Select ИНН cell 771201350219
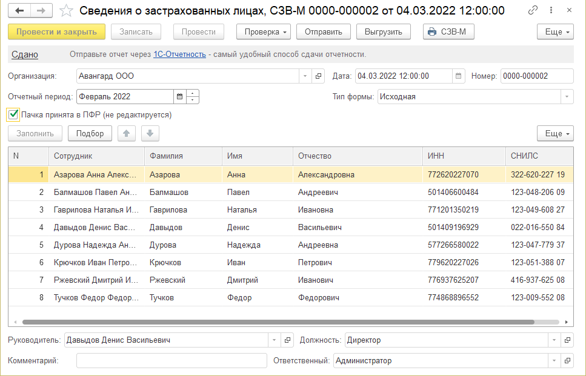586x376 pixels. [464, 210]
